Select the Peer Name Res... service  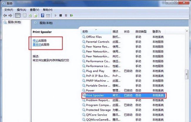98,47
